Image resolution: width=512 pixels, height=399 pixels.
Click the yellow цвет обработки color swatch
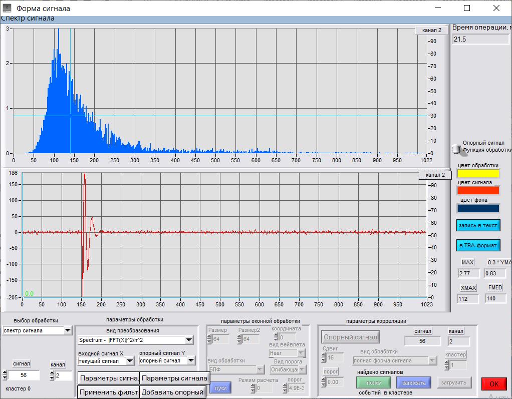(478, 173)
